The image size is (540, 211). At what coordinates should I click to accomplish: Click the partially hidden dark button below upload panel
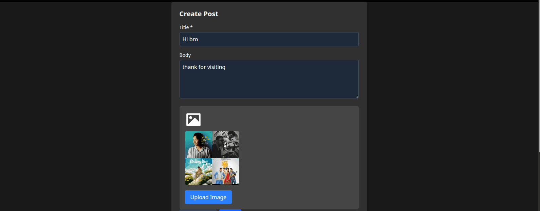point(198,210)
